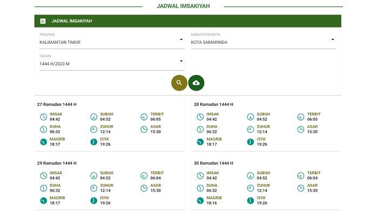Click Imsak clock icon for 28 Ramadan
This screenshot has width=378, height=212.
pyautogui.click(x=200, y=117)
